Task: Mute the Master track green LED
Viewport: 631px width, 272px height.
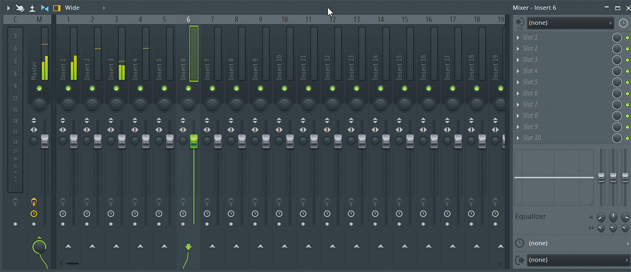Action: click(x=39, y=88)
